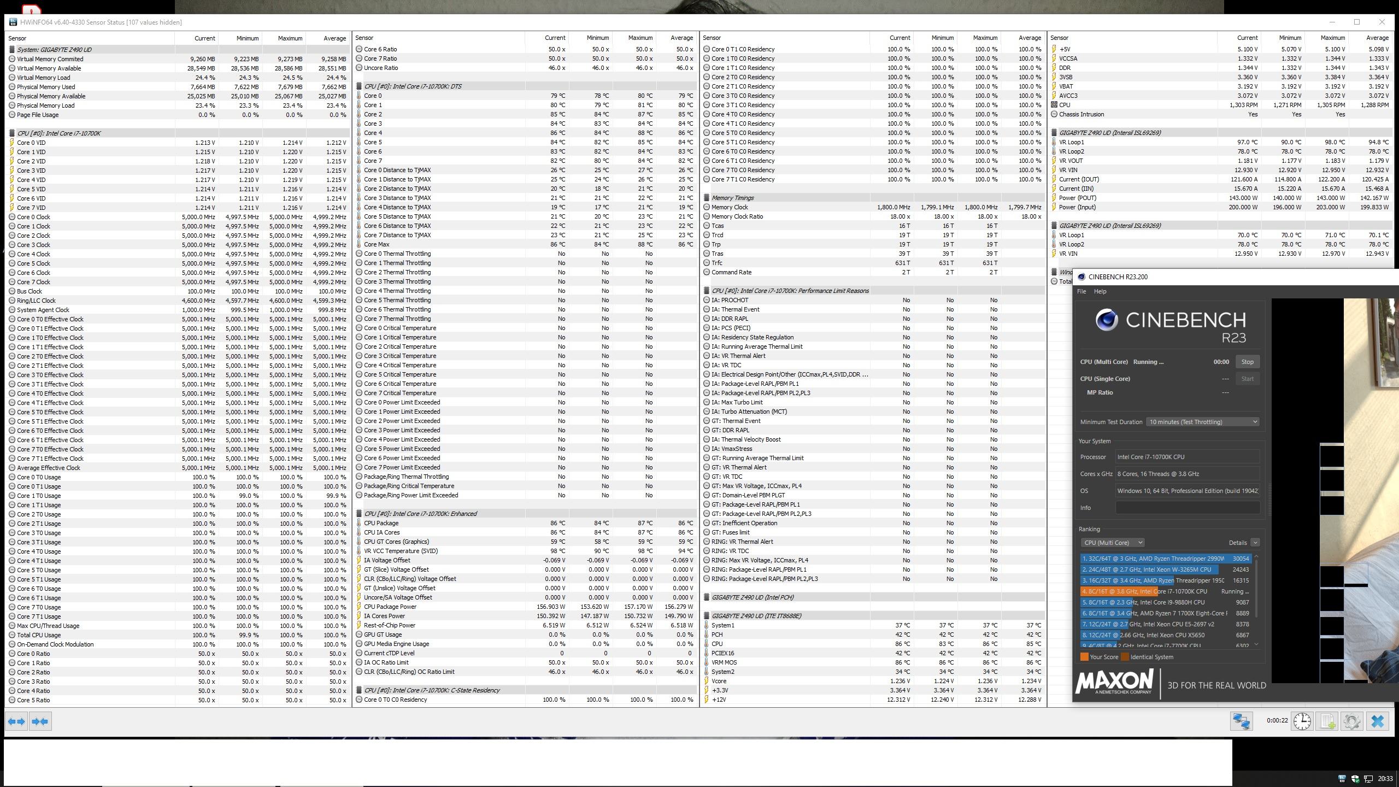Select the GIGABYTE Z490 UD (Intel PCH) group
The height and width of the screenshot is (787, 1399).
(873, 597)
